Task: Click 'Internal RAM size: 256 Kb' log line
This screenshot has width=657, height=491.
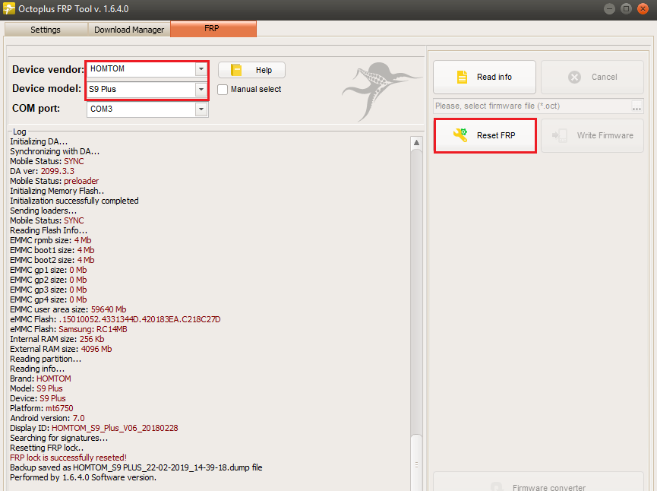Action: [57, 339]
